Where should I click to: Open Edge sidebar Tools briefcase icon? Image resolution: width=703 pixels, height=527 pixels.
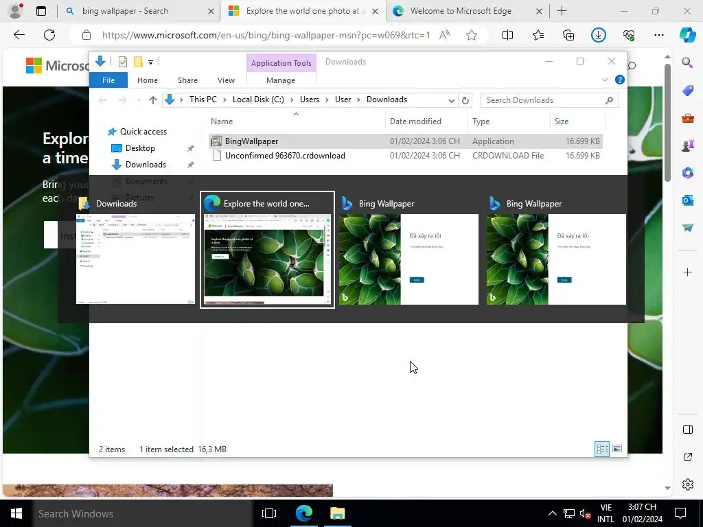(x=687, y=118)
